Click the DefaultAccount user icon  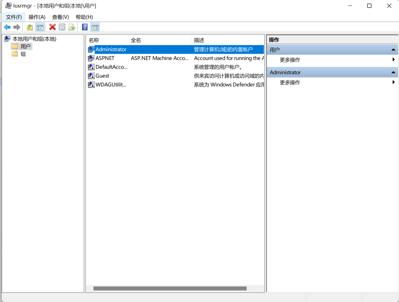[91, 67]
